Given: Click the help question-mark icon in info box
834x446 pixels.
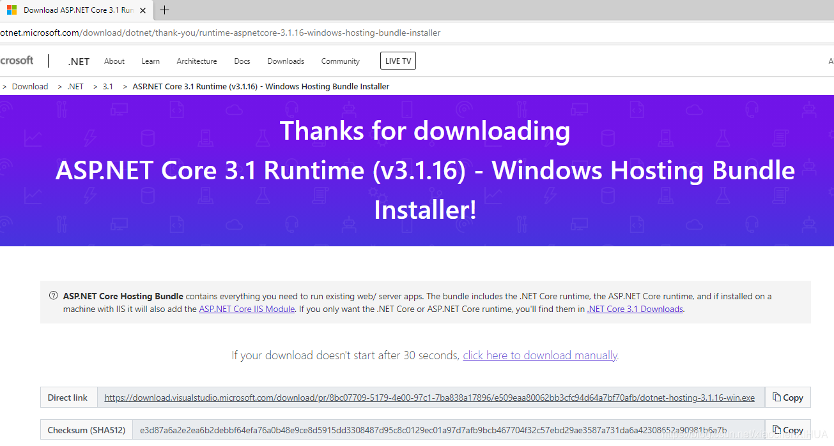Looking at the screenshot, I should click(53, 296).
